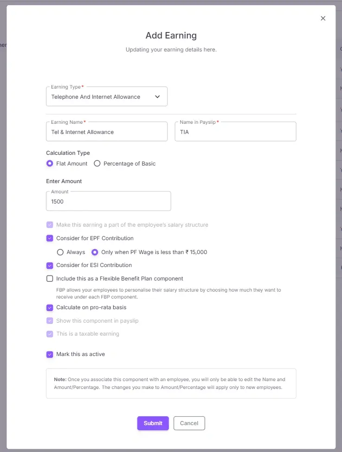The image size is (342, 452).
Task: Choose Percentage of Basic calculation type
Action: point(97,163)
